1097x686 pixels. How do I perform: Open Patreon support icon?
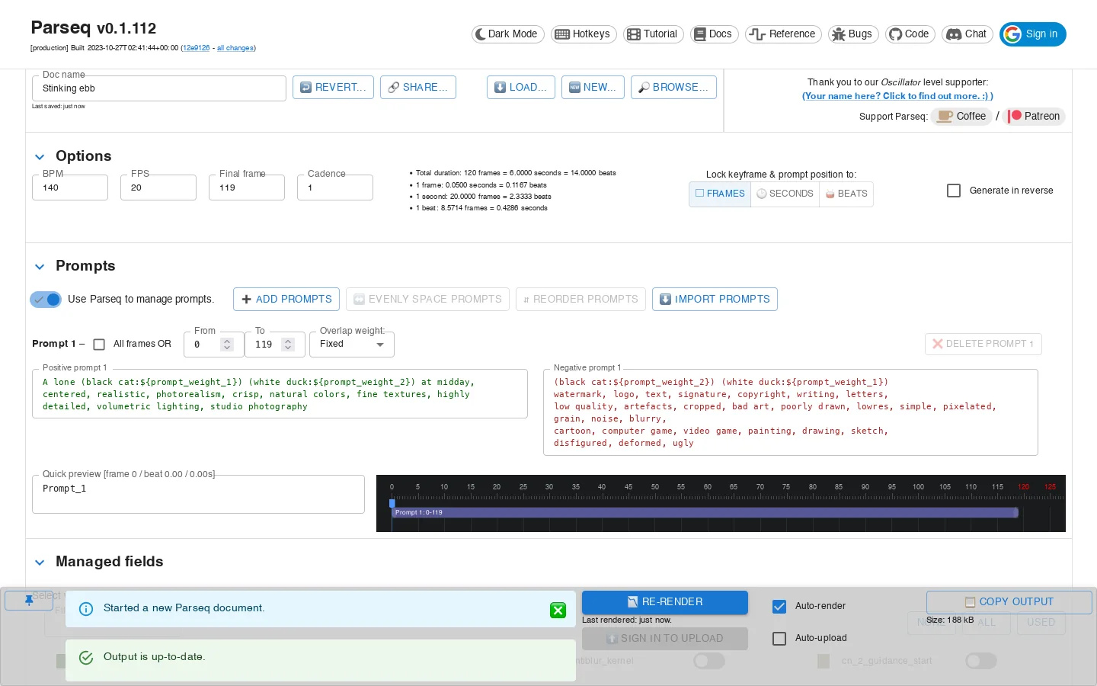[x=1015, y=116]
